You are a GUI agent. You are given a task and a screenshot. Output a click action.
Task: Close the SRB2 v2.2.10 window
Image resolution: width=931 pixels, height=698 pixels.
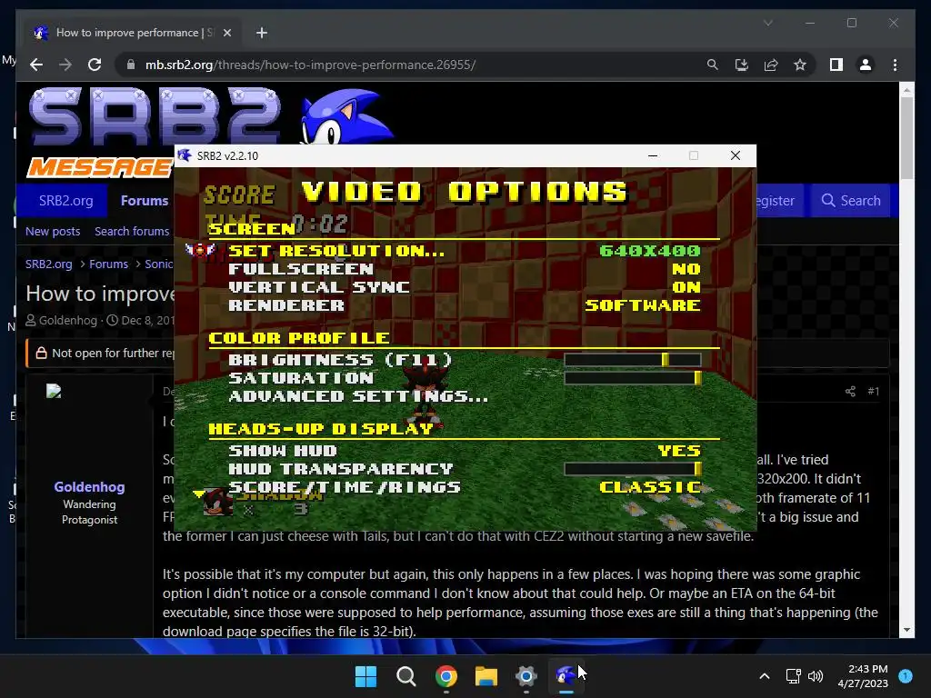tap(735, 155)
